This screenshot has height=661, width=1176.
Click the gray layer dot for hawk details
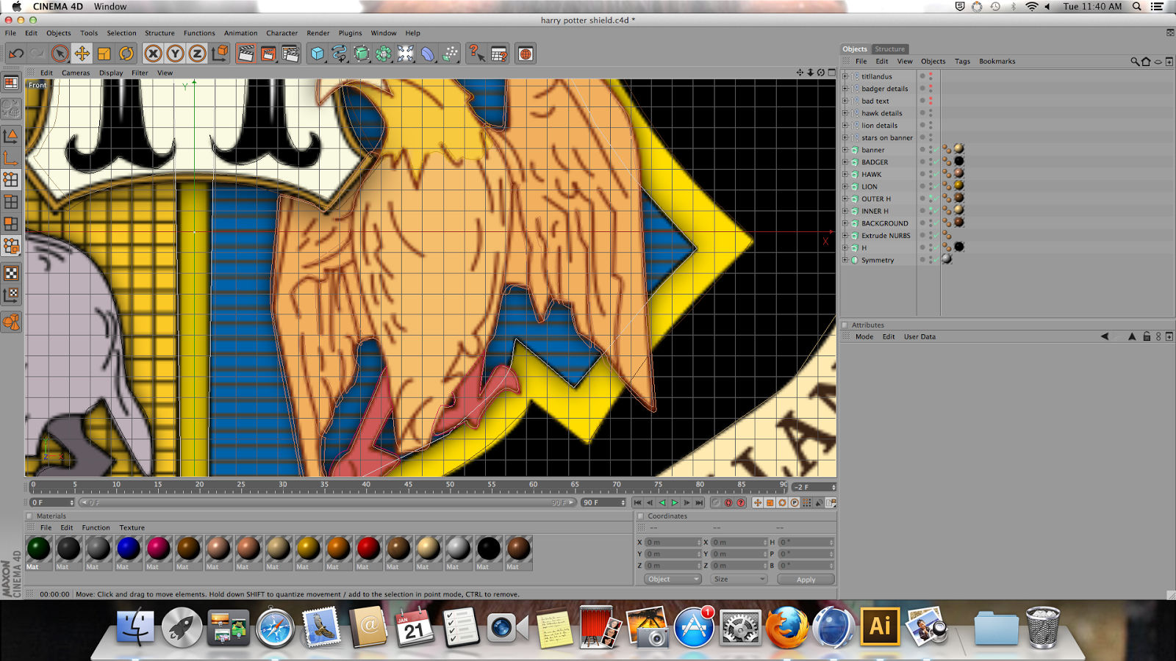[922, 113]
